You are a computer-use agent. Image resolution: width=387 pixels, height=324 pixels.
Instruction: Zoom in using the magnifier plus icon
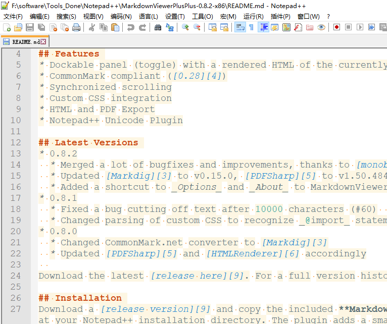pos(185,27)
